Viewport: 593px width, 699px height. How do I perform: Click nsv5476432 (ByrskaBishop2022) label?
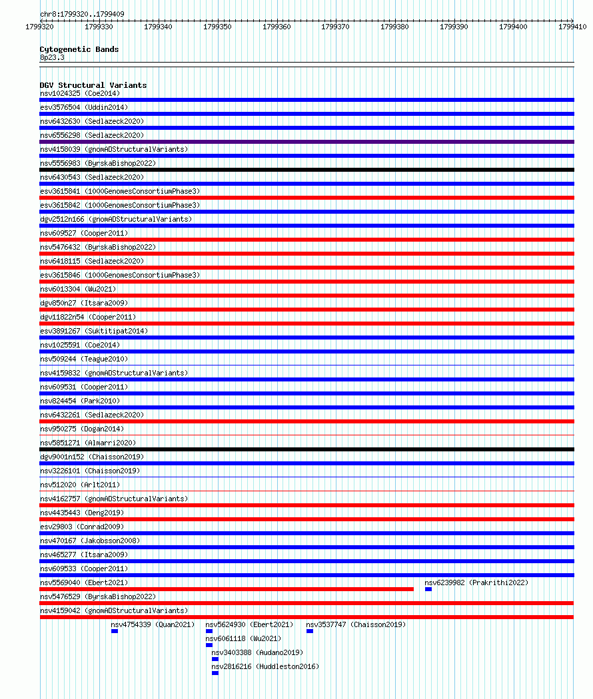pyautogui.click(x=98, y=247)
